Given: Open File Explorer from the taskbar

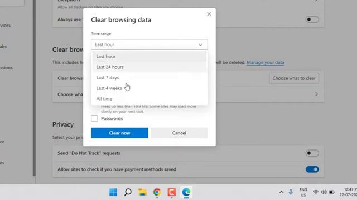Looking at the screenshot, I should click(x=143, y=192).
